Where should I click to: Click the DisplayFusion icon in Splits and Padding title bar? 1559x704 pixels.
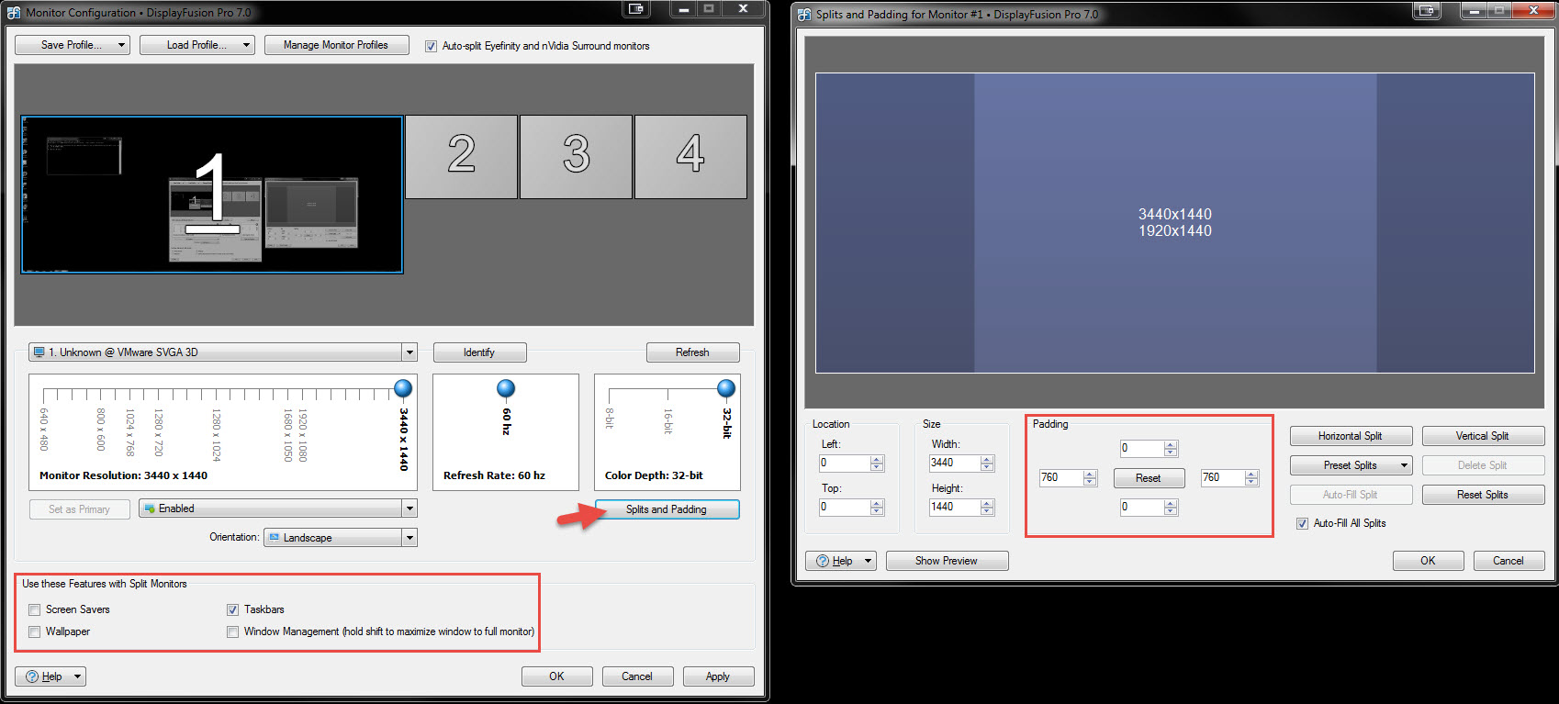[x=804, y=15]
